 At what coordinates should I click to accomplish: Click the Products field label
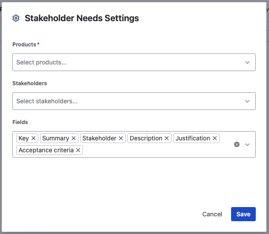click(24, 45)
